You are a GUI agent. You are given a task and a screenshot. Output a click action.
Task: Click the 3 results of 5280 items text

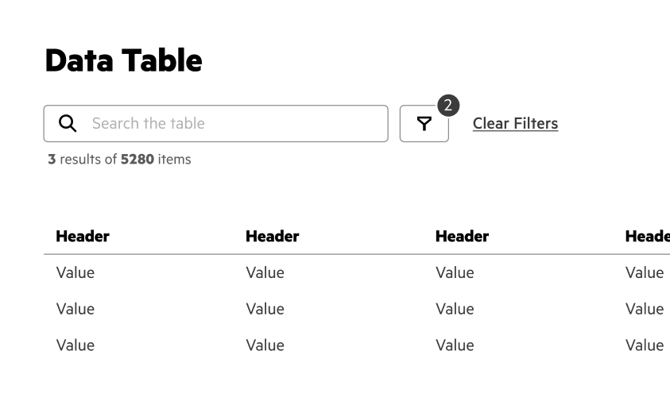(x=119, y=159)
